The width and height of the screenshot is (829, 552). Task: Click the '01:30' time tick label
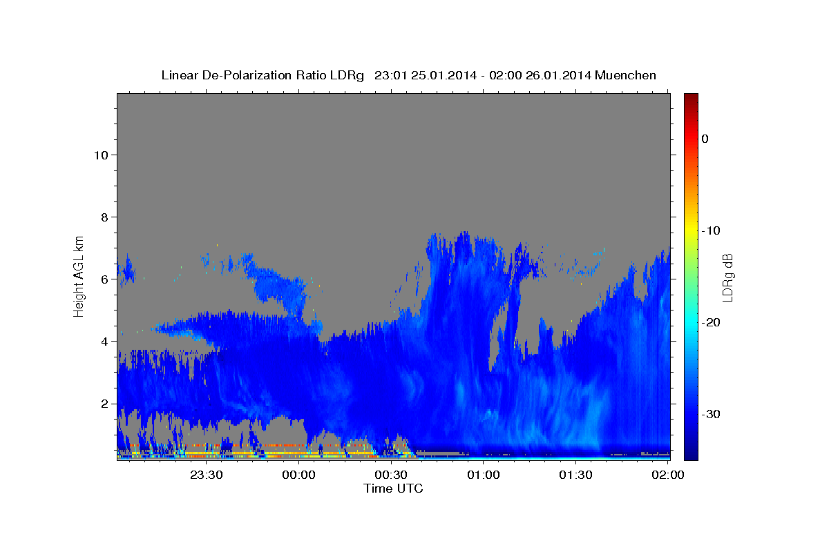[x=575, y=475]
